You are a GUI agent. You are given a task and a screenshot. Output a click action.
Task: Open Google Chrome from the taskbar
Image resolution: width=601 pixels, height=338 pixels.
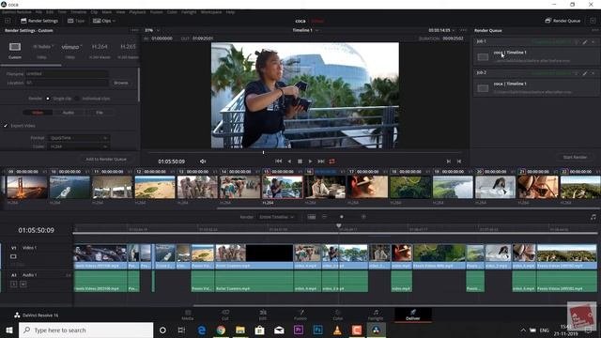221,330
